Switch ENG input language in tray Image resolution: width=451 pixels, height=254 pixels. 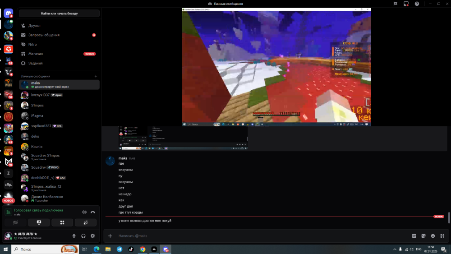pos(419,249)
